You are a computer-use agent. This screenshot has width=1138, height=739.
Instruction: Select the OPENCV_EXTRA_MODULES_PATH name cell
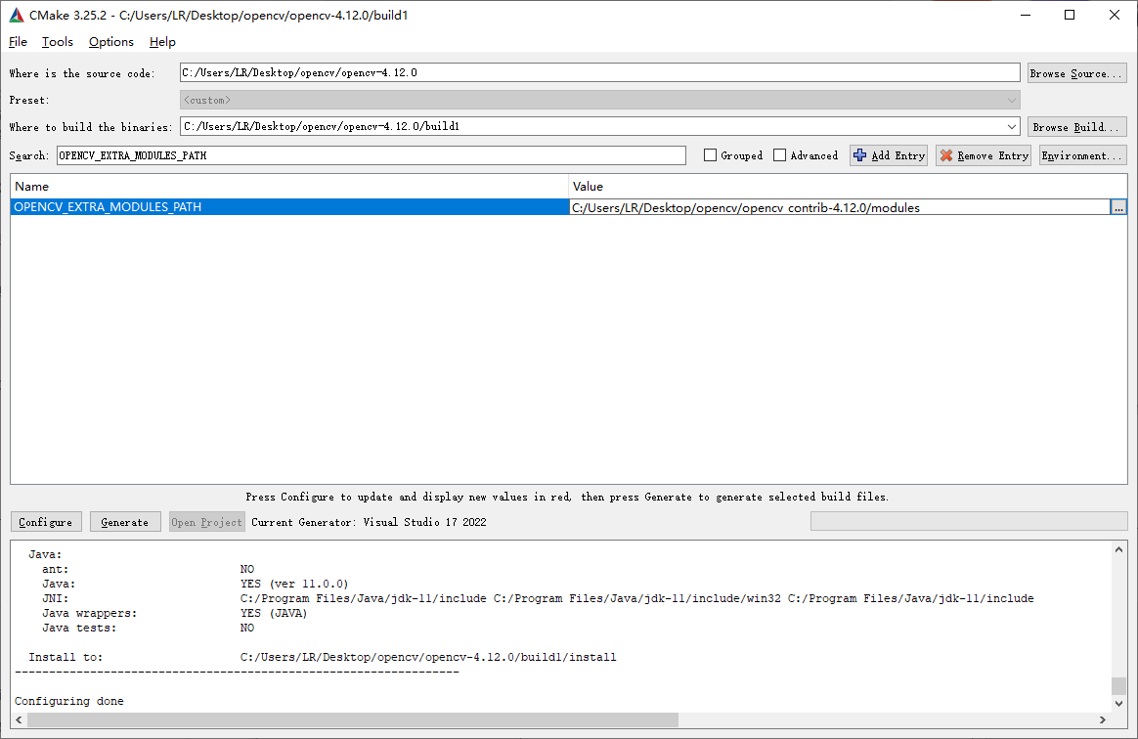[288, 207]
